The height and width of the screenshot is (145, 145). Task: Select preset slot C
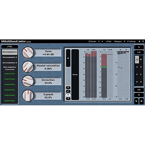click(137, 67)
